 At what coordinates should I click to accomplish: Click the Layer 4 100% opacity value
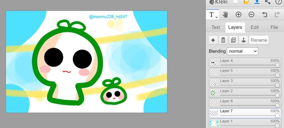coord(275,61)
